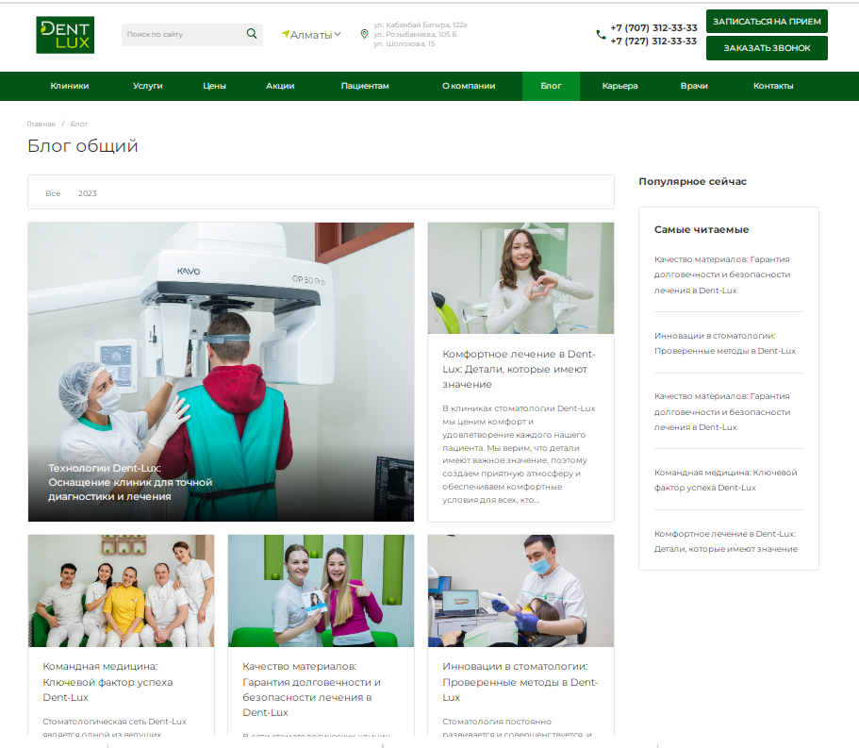Open sidebar link Инновации в стоматологии
The height and width of the screenshot is (748, 859).
tap(725, 343)
